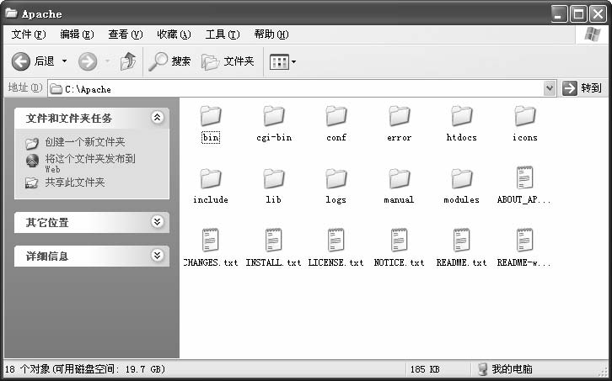Click the Forward arrow button
The image size is (612, 381).
click(88, 61)
